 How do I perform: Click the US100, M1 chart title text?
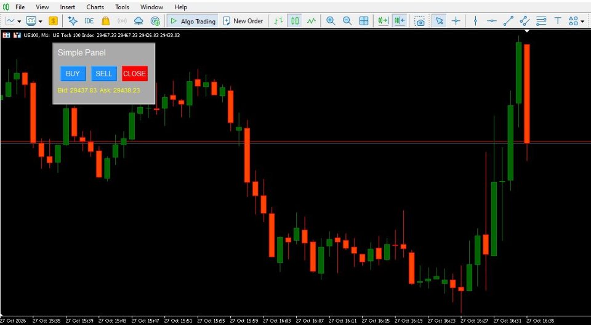pos(36,35)
